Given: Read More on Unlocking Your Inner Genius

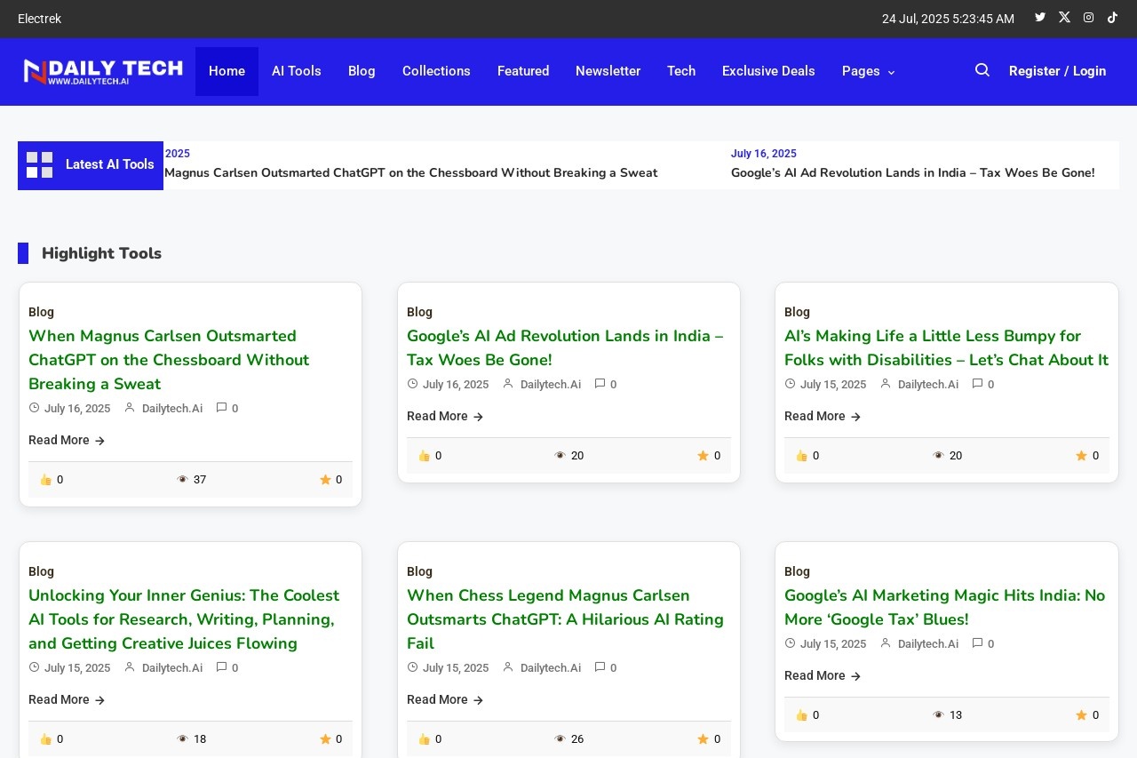Looking at the screenshot, I should [x=67, y=699].
